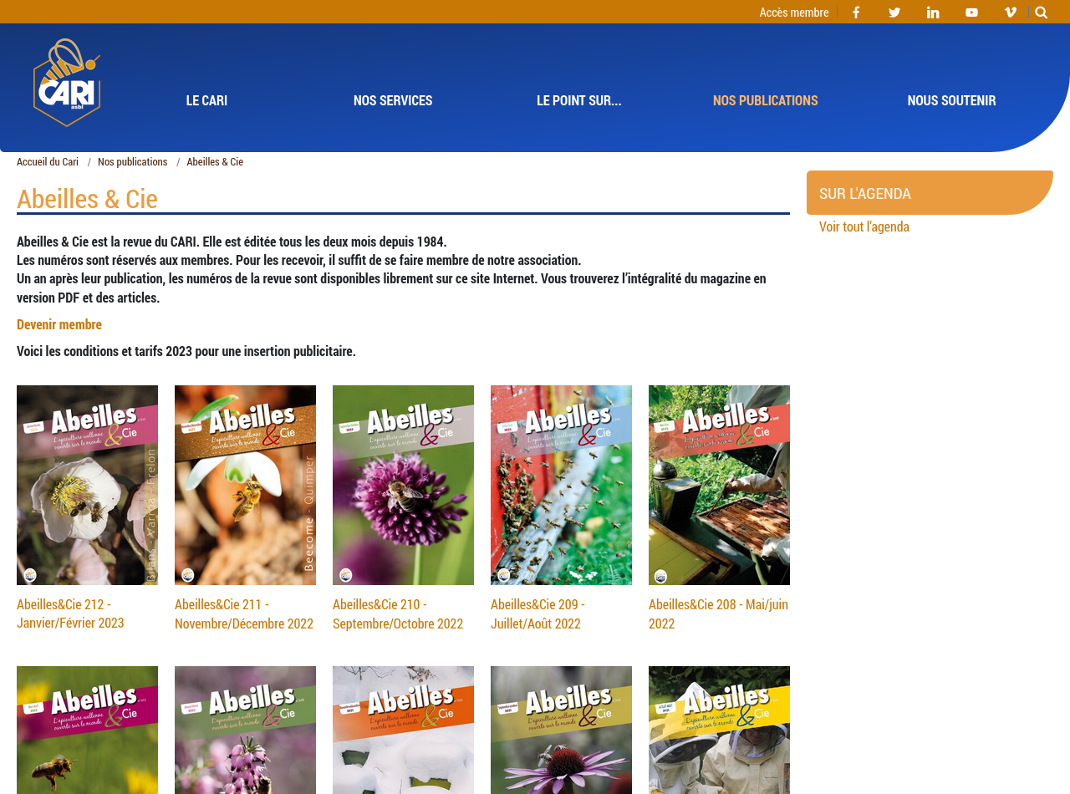Click the CARI asbl logo
Image resolution: width=1070 pixels, height=794 pixels.
pos(67,83)
